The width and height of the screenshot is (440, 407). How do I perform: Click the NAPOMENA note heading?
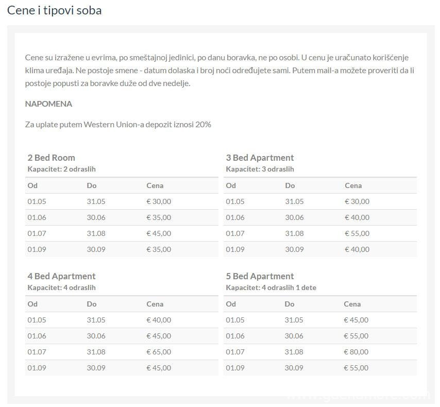point(48,104)
